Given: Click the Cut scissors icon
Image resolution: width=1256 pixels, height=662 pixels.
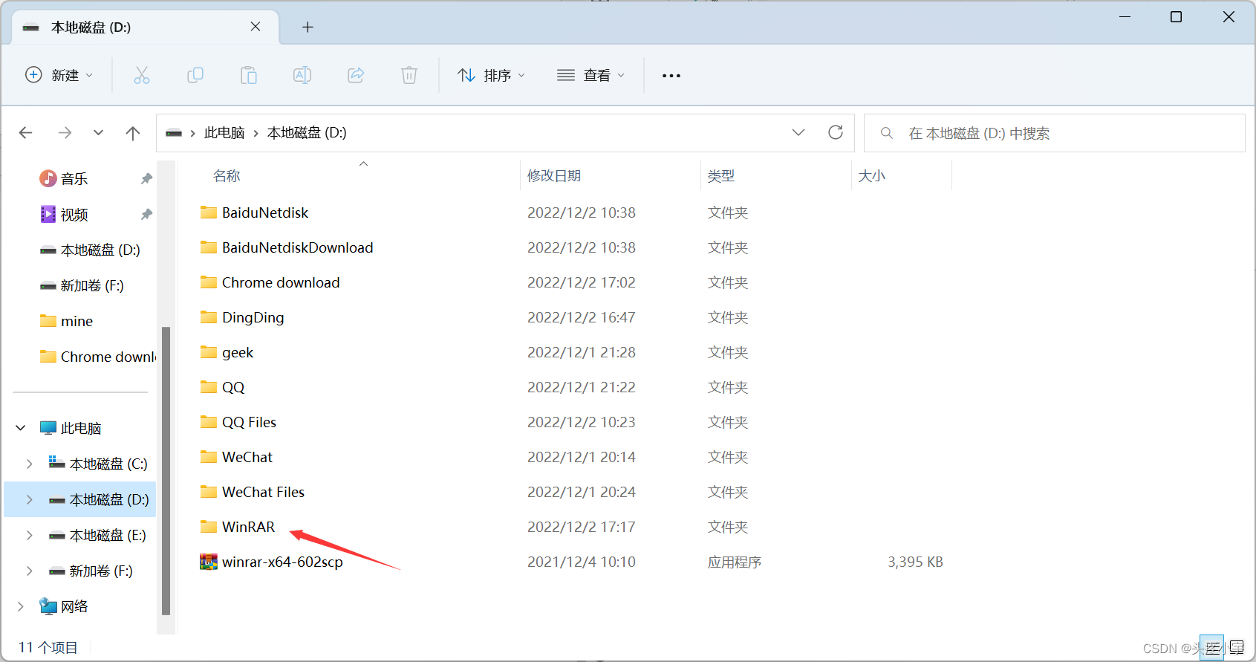Looking at the screenshot, I should [x=142, y=75].
